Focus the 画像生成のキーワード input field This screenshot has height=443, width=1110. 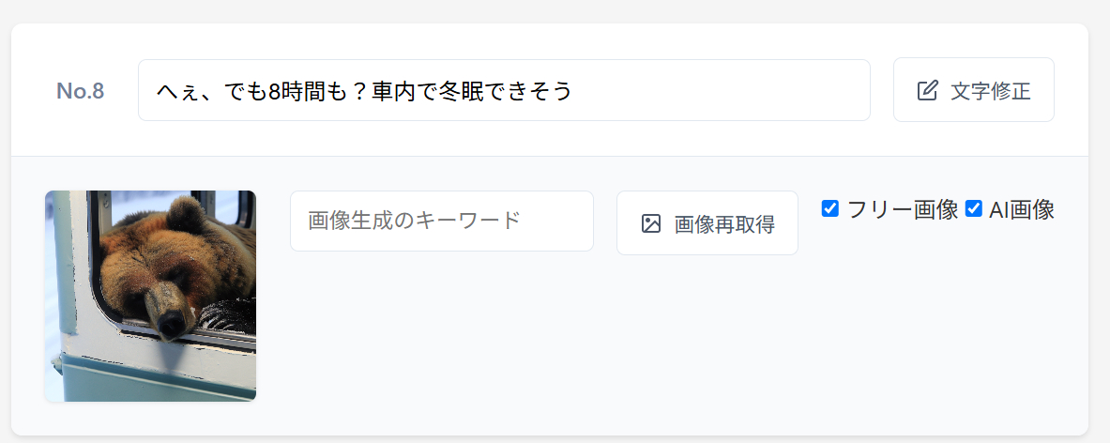(x=442, y=221)
